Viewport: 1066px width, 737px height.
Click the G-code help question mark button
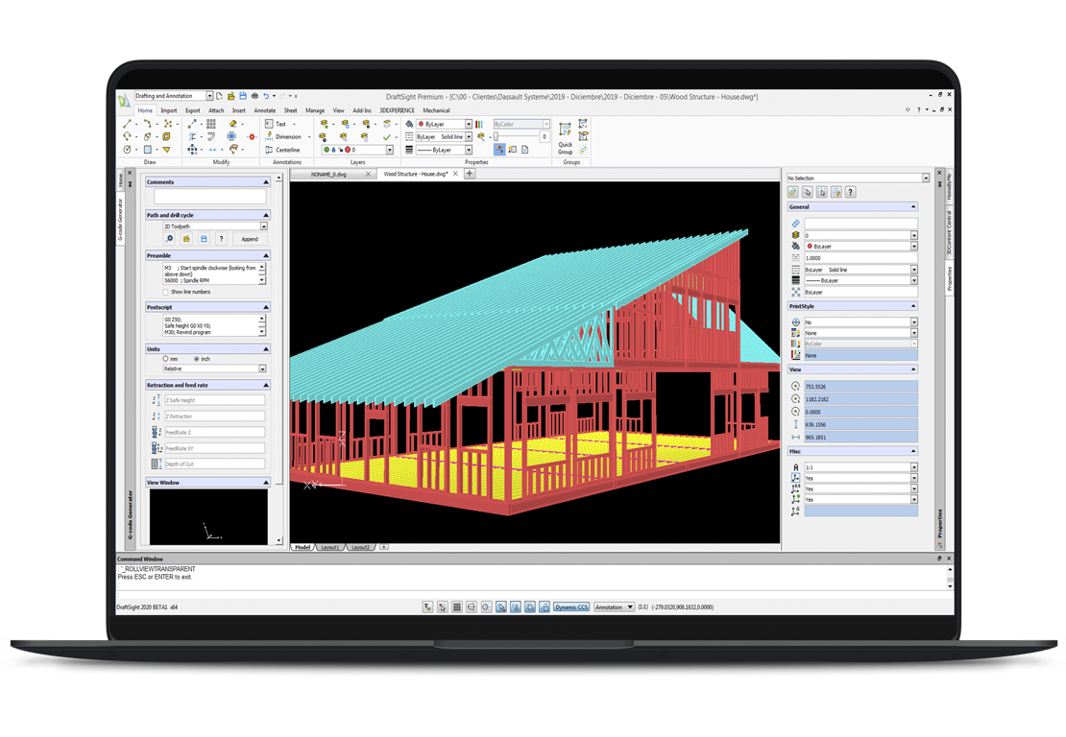pyautogui.click(x=221, y=238)
